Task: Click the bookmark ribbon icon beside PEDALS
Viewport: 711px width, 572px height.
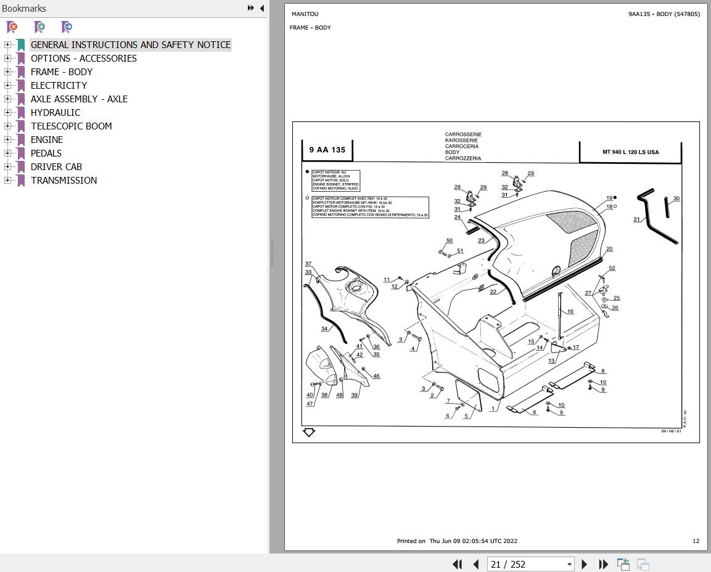Action: [21, 153]
